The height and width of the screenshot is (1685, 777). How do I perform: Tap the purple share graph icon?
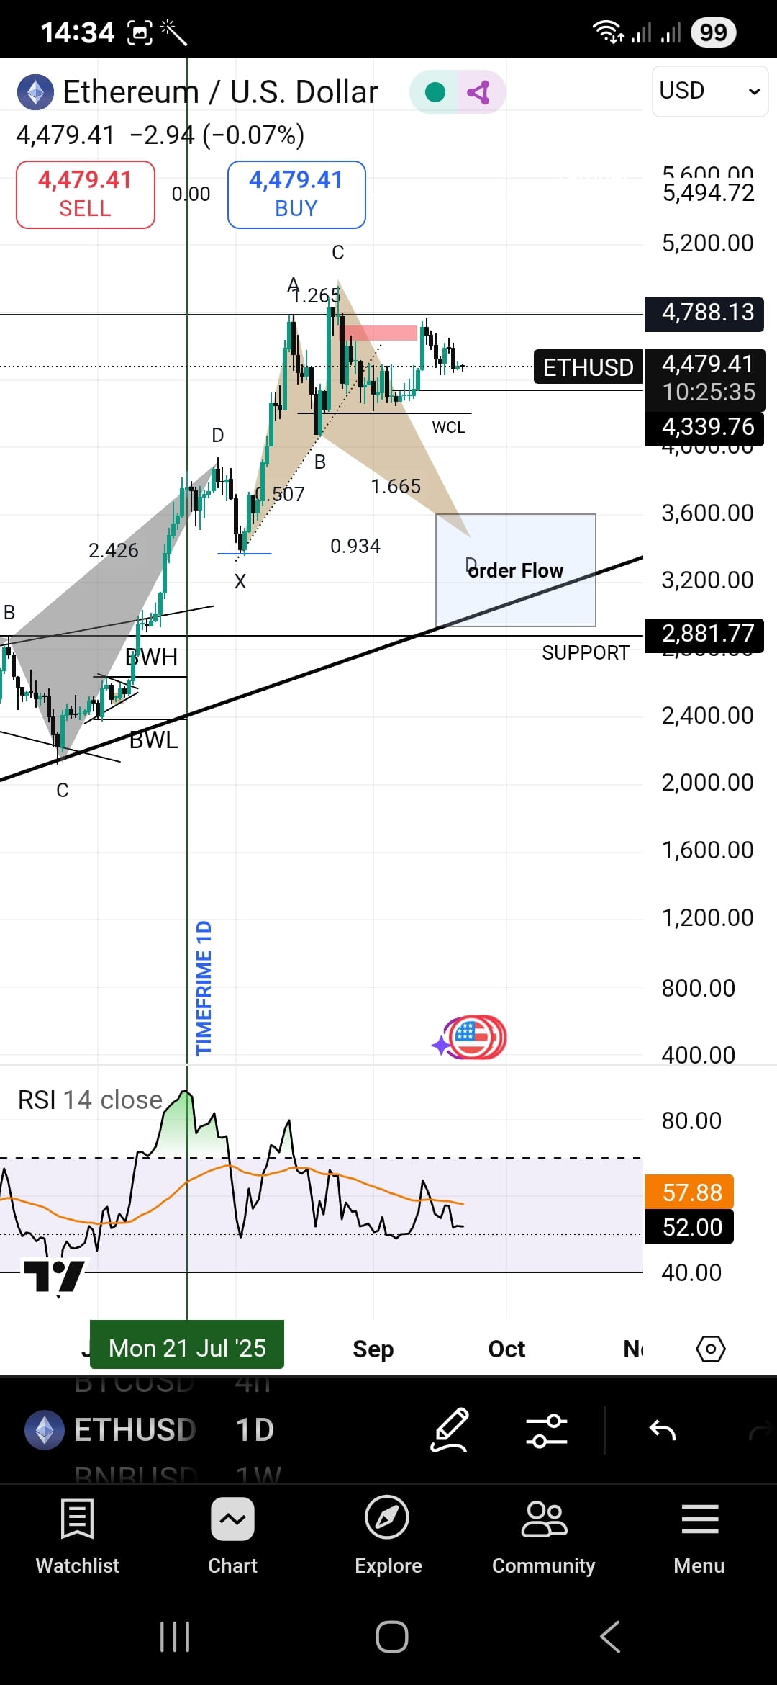[479, 92]
